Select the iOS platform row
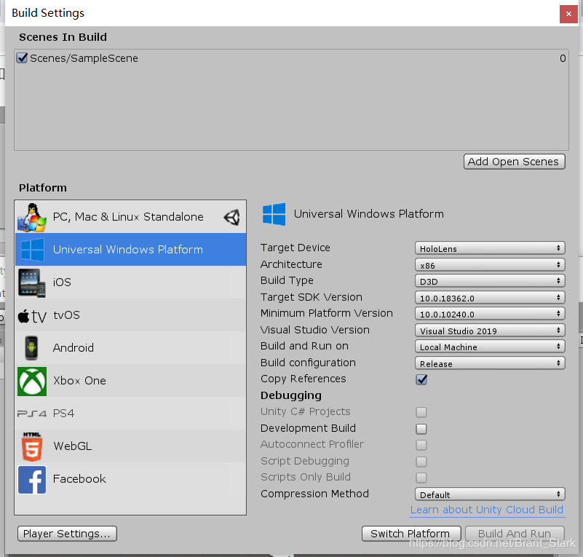 pos(130,283)
